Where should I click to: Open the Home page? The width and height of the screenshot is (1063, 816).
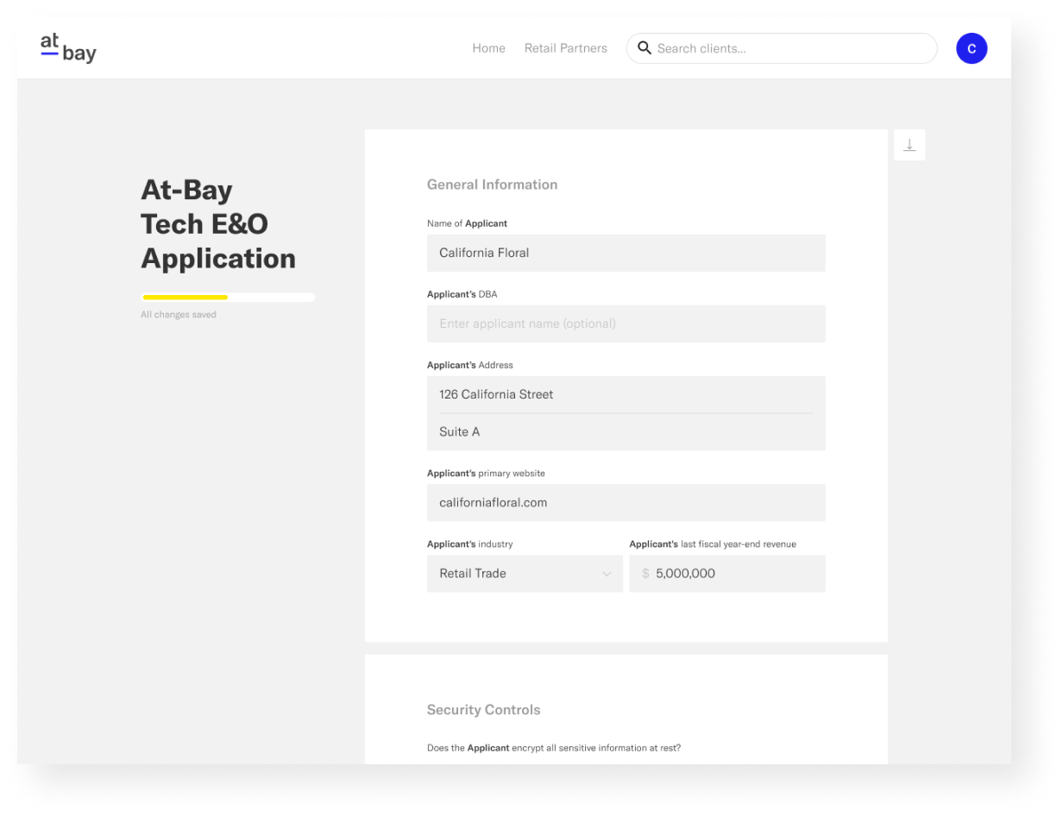(488, 48)
